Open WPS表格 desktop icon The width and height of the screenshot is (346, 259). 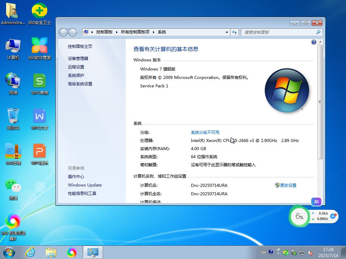tap(39, 84)
